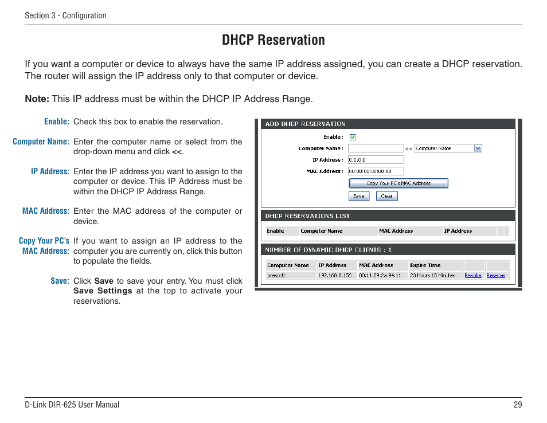Select the 192.168.0.156 IP address cell
This screenshot has width=547, height=423.
click(337, 276)
